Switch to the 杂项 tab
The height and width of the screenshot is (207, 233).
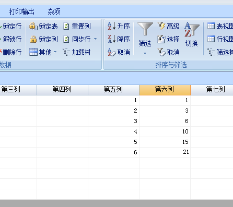[x=54, y=11]
